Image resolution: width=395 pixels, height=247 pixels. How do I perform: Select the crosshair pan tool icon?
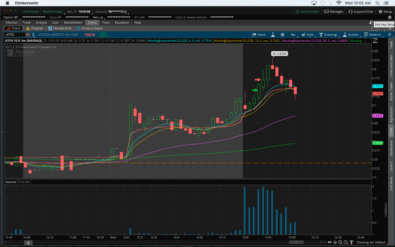coord(335,242)
